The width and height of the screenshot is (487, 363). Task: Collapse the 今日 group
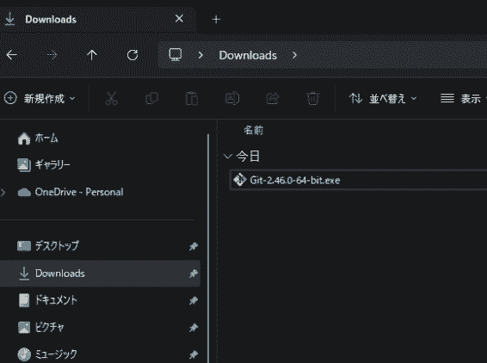(x=228, y=157)
